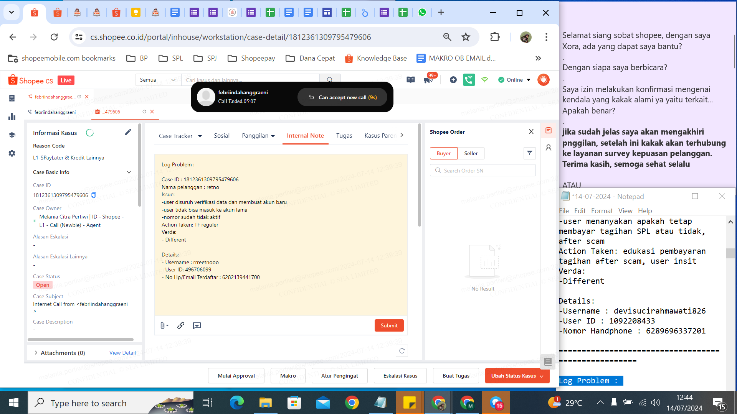Click the paperclip attachment icon in note editor
The width and height of the screenshot is (737, 414).
point(163,325)
